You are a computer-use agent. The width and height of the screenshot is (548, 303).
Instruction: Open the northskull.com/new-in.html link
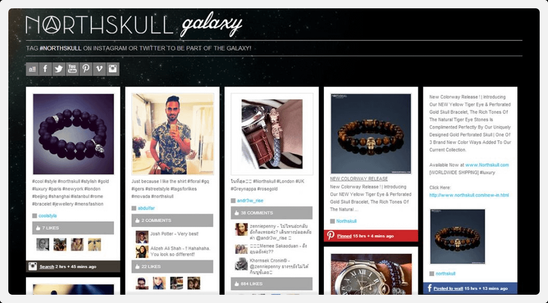pos(469,195)
